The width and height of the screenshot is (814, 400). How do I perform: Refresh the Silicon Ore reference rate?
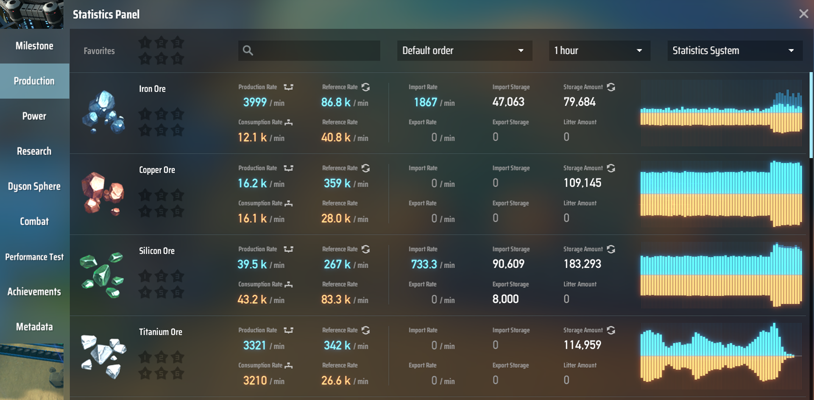[x=365, y=249]
